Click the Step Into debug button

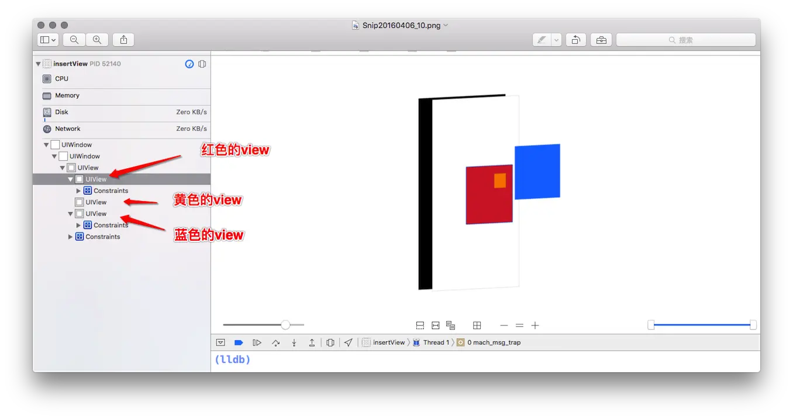tap(294, 342)
